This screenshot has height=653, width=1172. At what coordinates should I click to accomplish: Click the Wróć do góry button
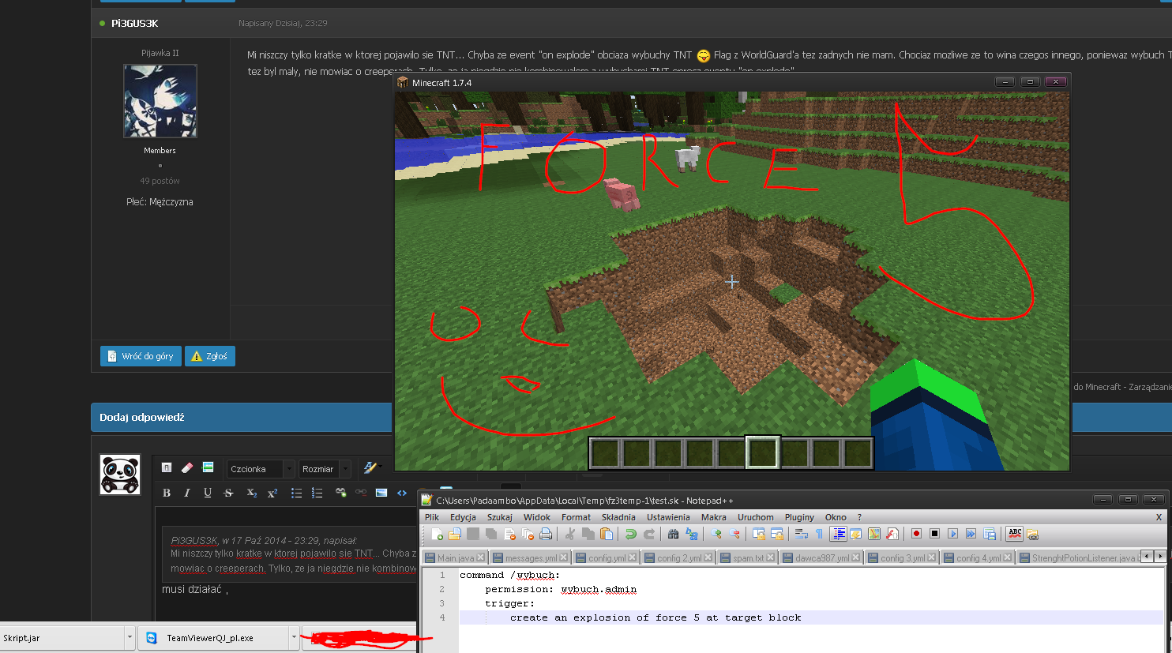tap(141, 356)
